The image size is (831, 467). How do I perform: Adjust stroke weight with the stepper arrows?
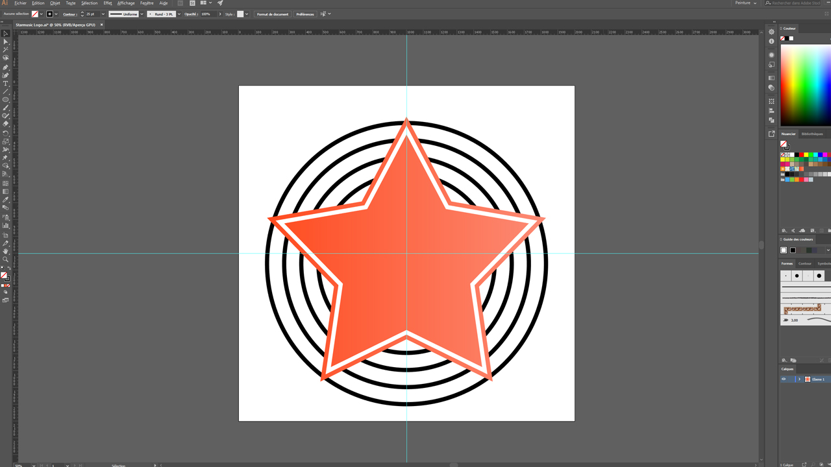coord(82,14)
